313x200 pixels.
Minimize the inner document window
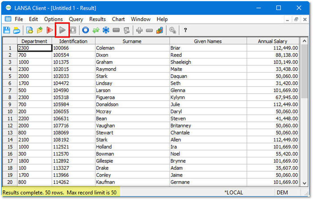[x=287, y=19]
